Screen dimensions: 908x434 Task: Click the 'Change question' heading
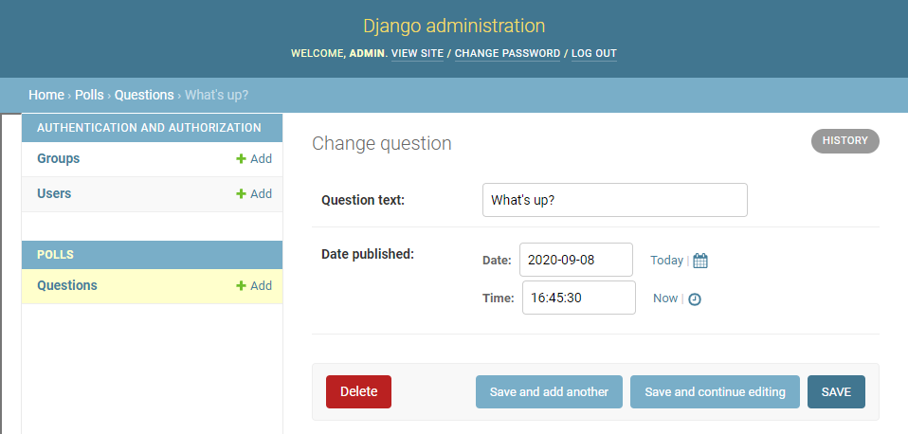[x=382, y=143]
